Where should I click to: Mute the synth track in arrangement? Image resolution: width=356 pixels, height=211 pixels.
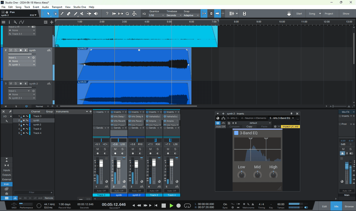[11, 50]
